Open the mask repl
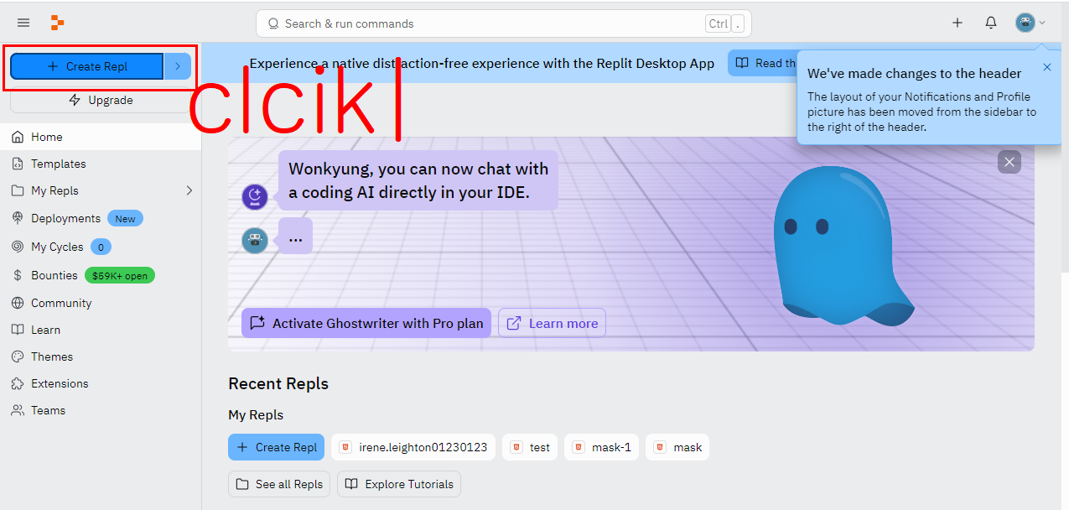The height and width of the screenshot is (510, 1069). pyautogui.click(x=677, y=447)
